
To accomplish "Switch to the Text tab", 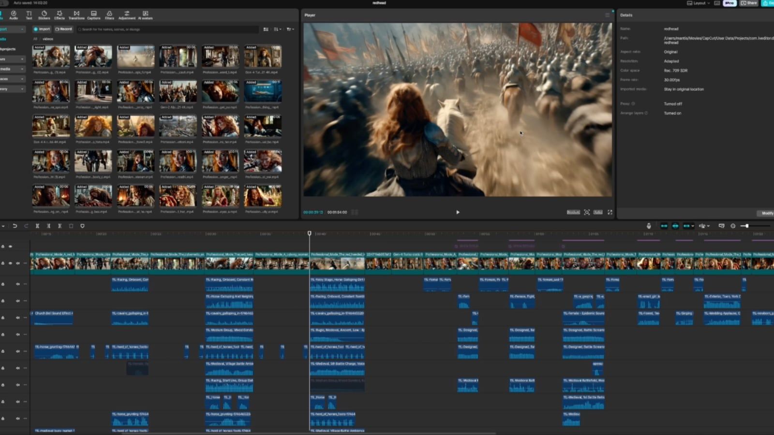I will 29,15.
